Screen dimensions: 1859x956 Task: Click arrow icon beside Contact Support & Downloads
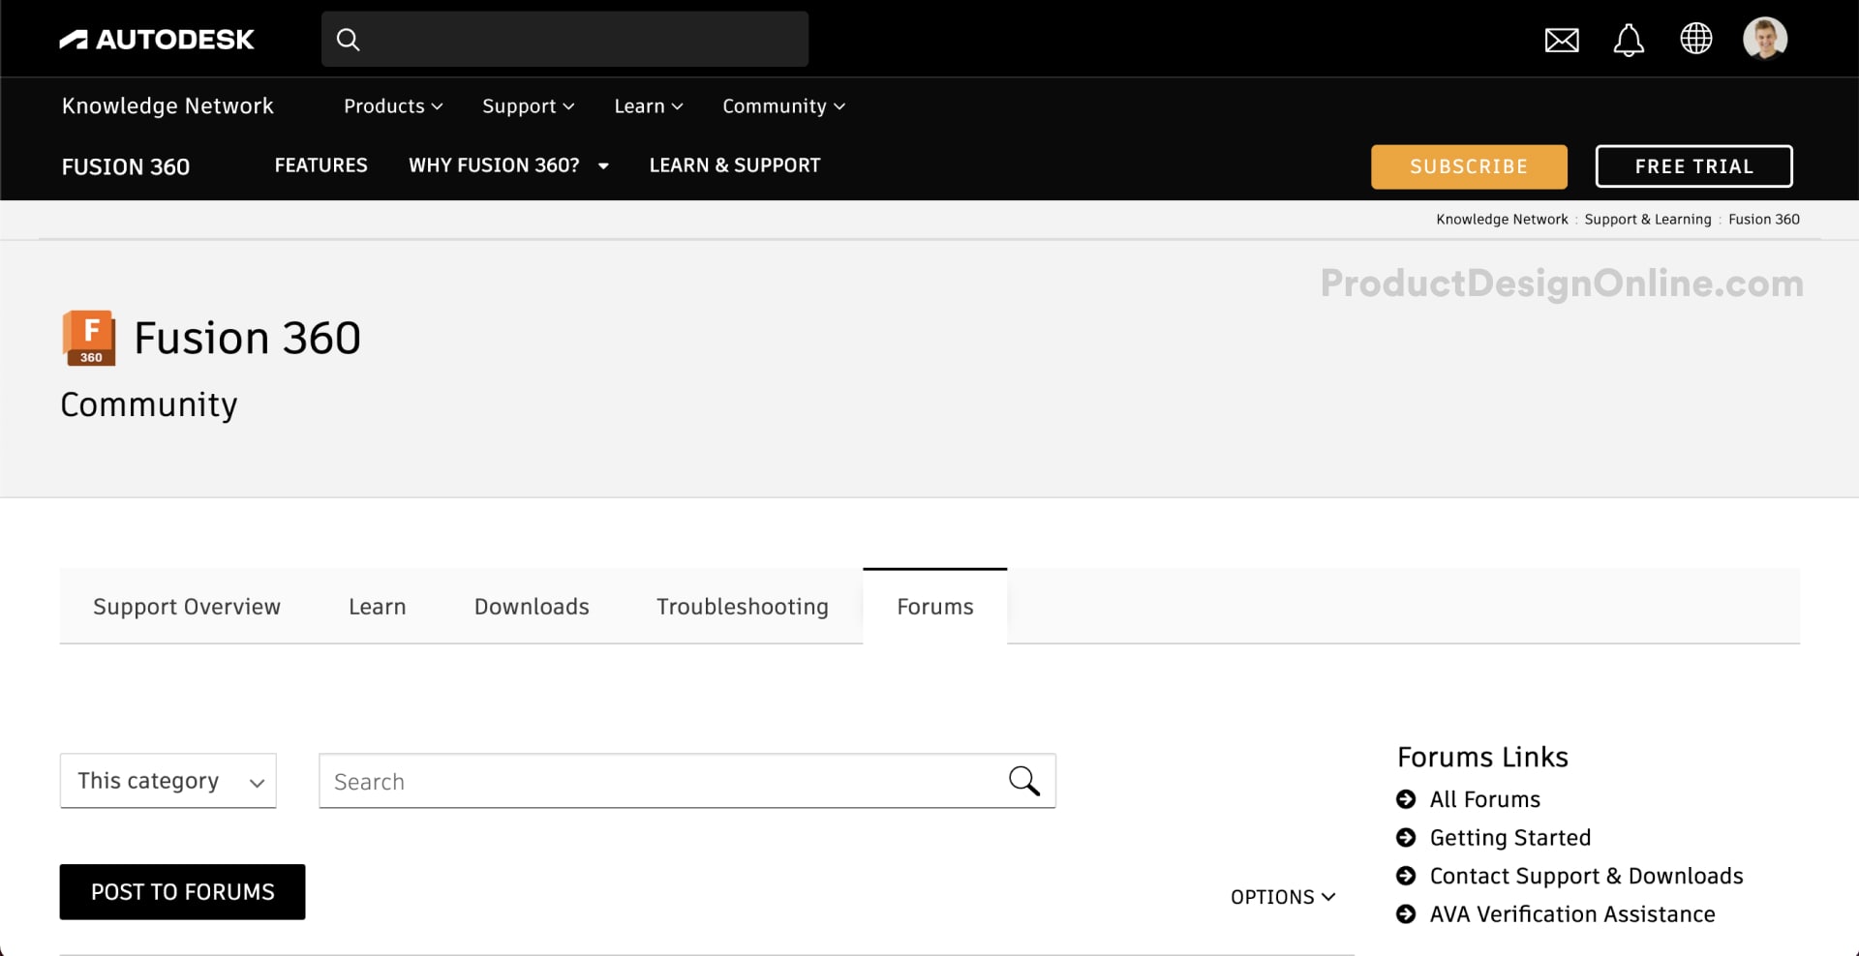pos(1406,876)
